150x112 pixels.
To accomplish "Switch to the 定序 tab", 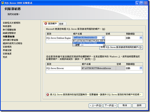I will tap(62, 24).
